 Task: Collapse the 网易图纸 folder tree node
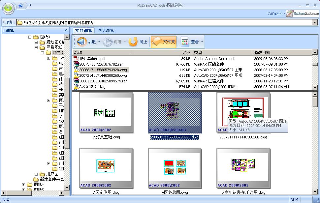coord(36,47)
